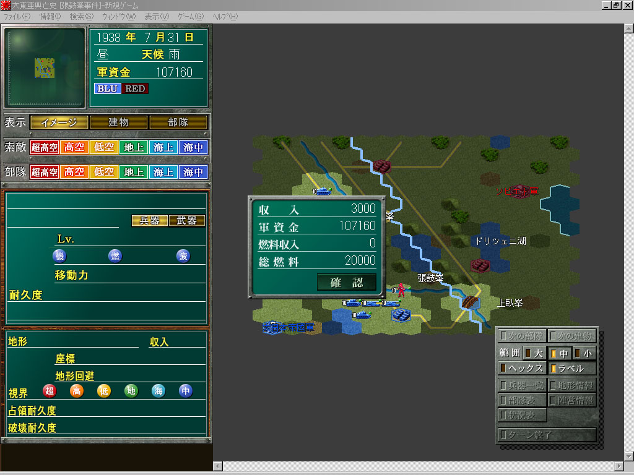634x475 pixels.
Task: Click the red fortress near ドリツェニ湖
Action: pos(480,265)
